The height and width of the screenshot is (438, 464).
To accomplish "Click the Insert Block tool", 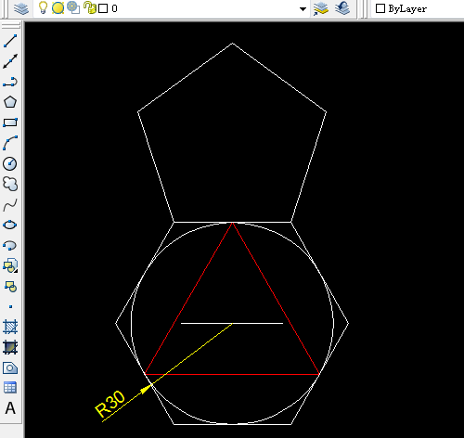I will (x=10, y=265).
